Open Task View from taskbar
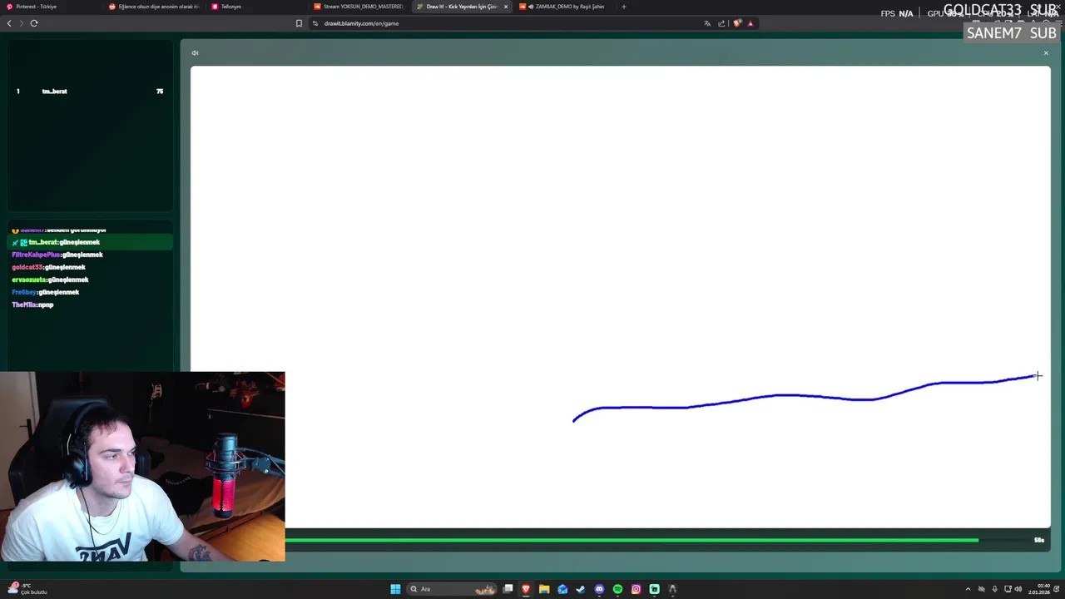Viewport: 1065px width, 599px height. [508, 589]
